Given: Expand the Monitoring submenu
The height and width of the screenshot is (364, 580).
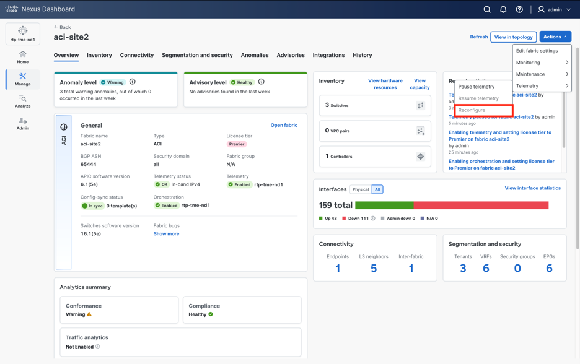Looking at the screenshot, I should click(x=542, y=63).
